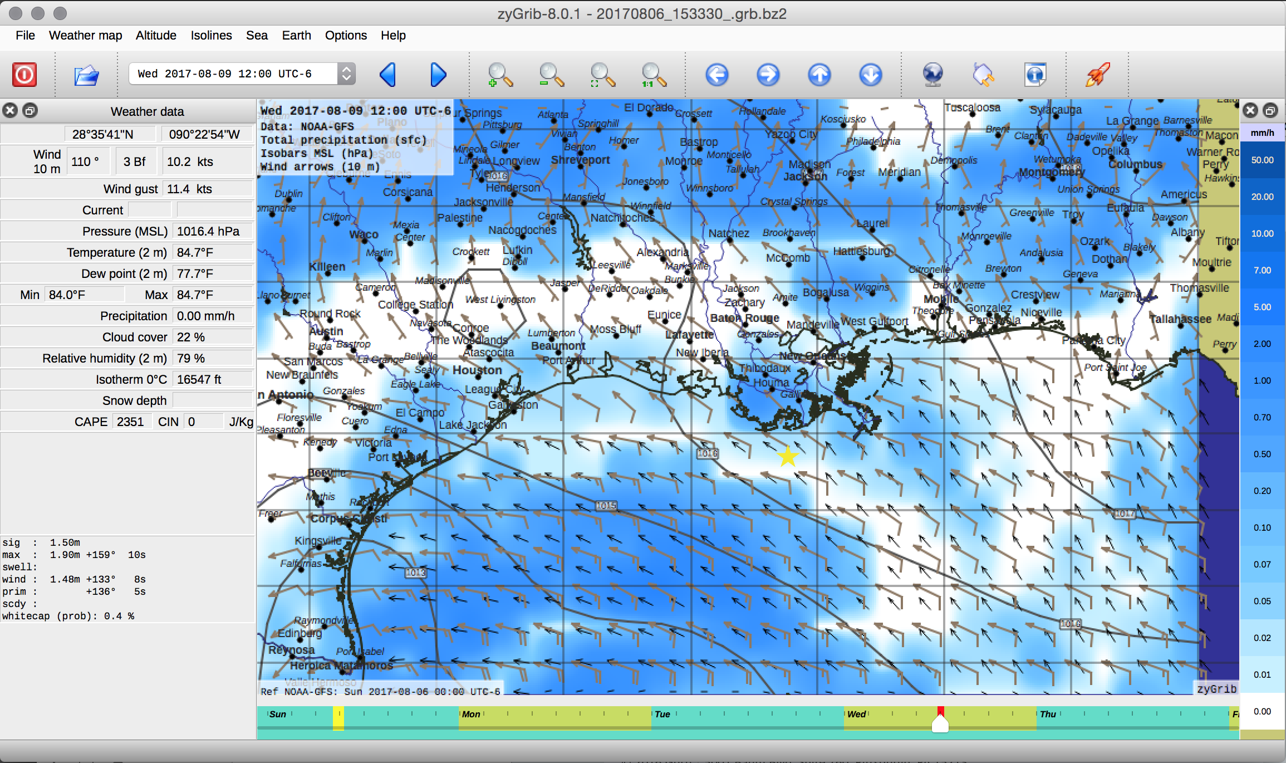Viewport: 1286px width, 763px height.
Task: Open the Altitude menu
Action: (x=156, y=35)
